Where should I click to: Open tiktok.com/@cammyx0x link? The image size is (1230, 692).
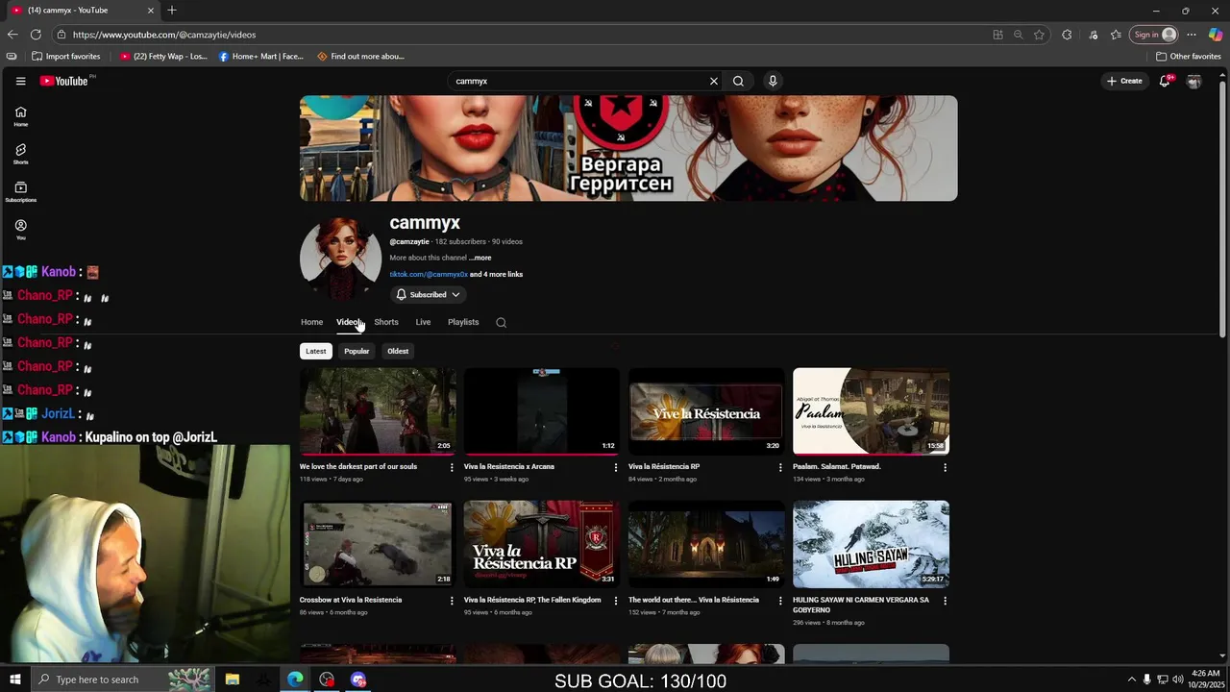tap(429, 275)
